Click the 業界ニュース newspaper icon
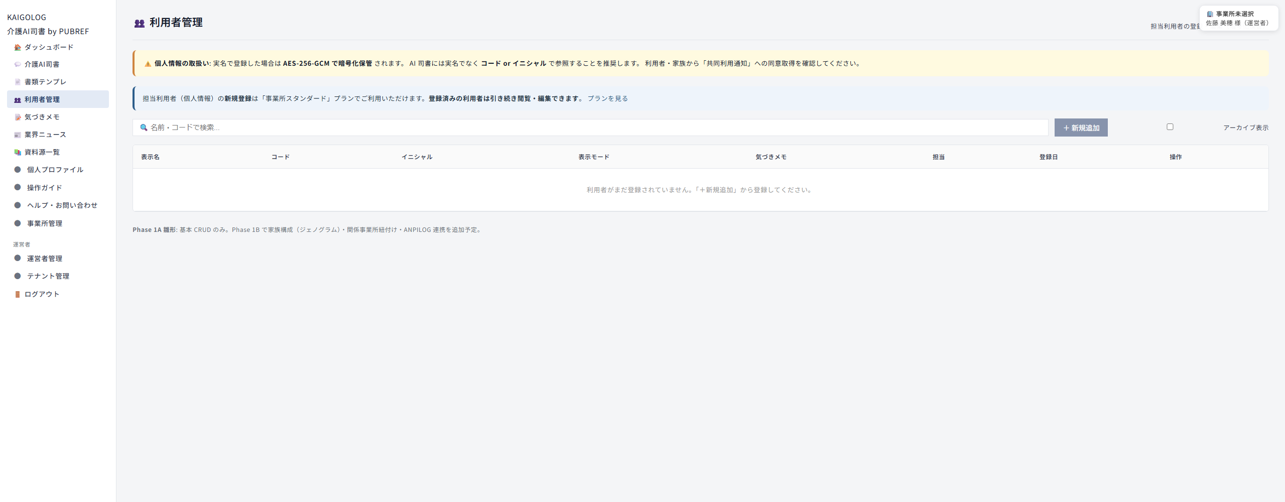The image size is (1285, 502). pos(18,135)
